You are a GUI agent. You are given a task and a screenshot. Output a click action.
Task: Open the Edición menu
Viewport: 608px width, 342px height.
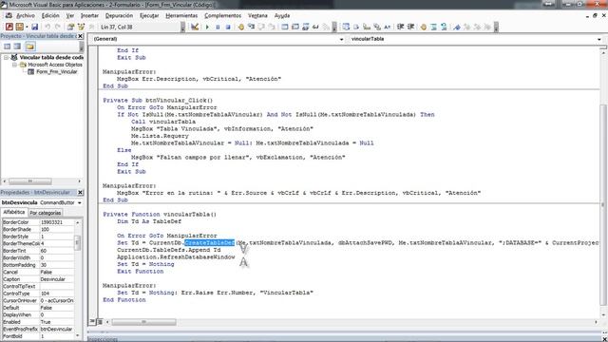point(50,15)
